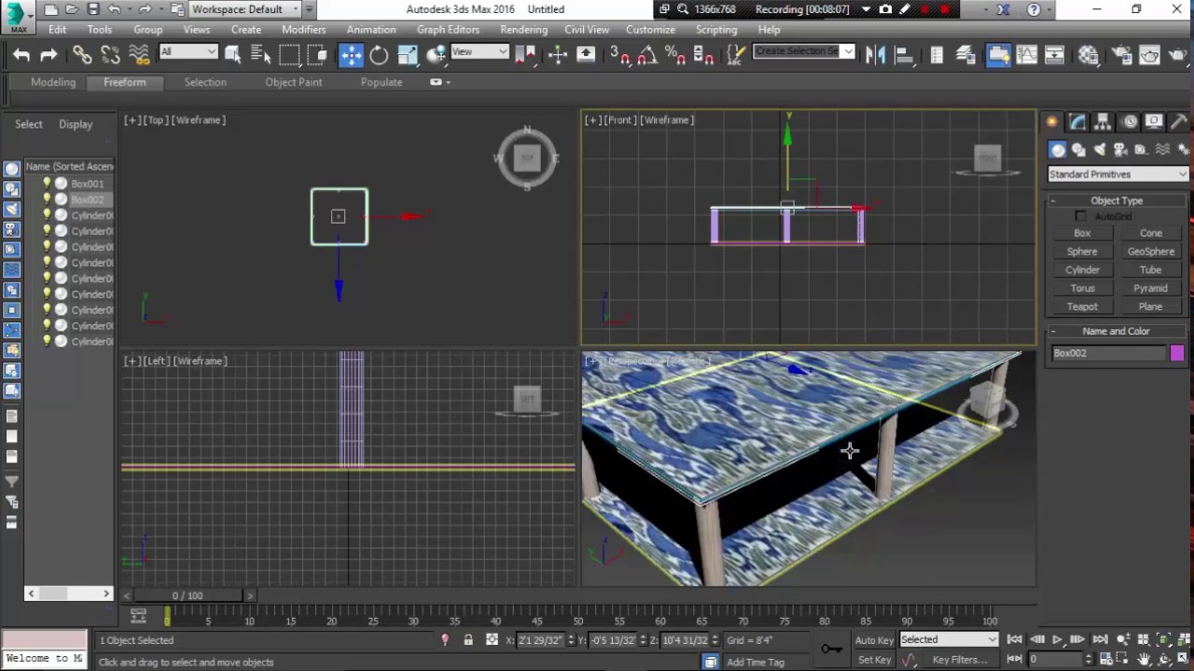Image resolution: width=1194 pixels, height=671 pixels.
Task: Click the Redo arrow icon
Action: (49, 55)
